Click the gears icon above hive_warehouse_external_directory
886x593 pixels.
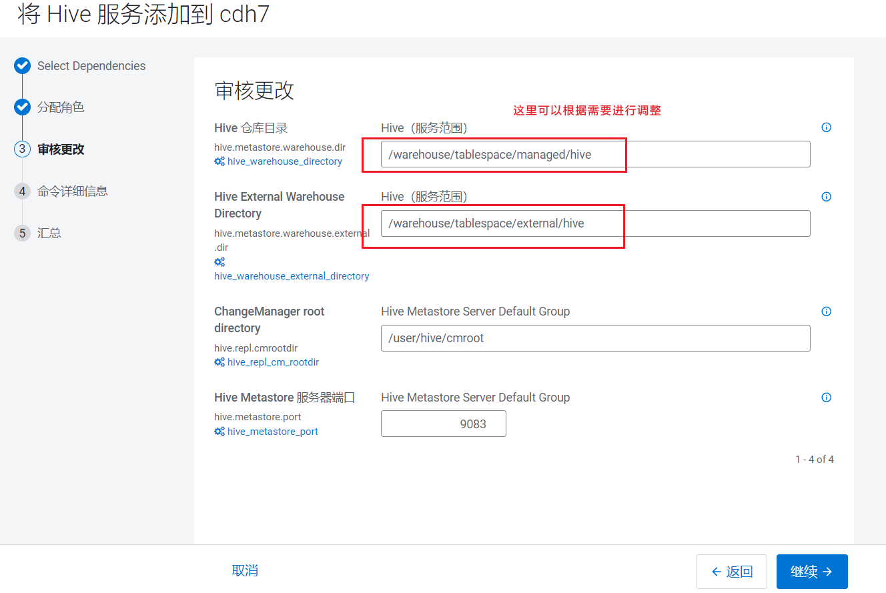[219, 262]
